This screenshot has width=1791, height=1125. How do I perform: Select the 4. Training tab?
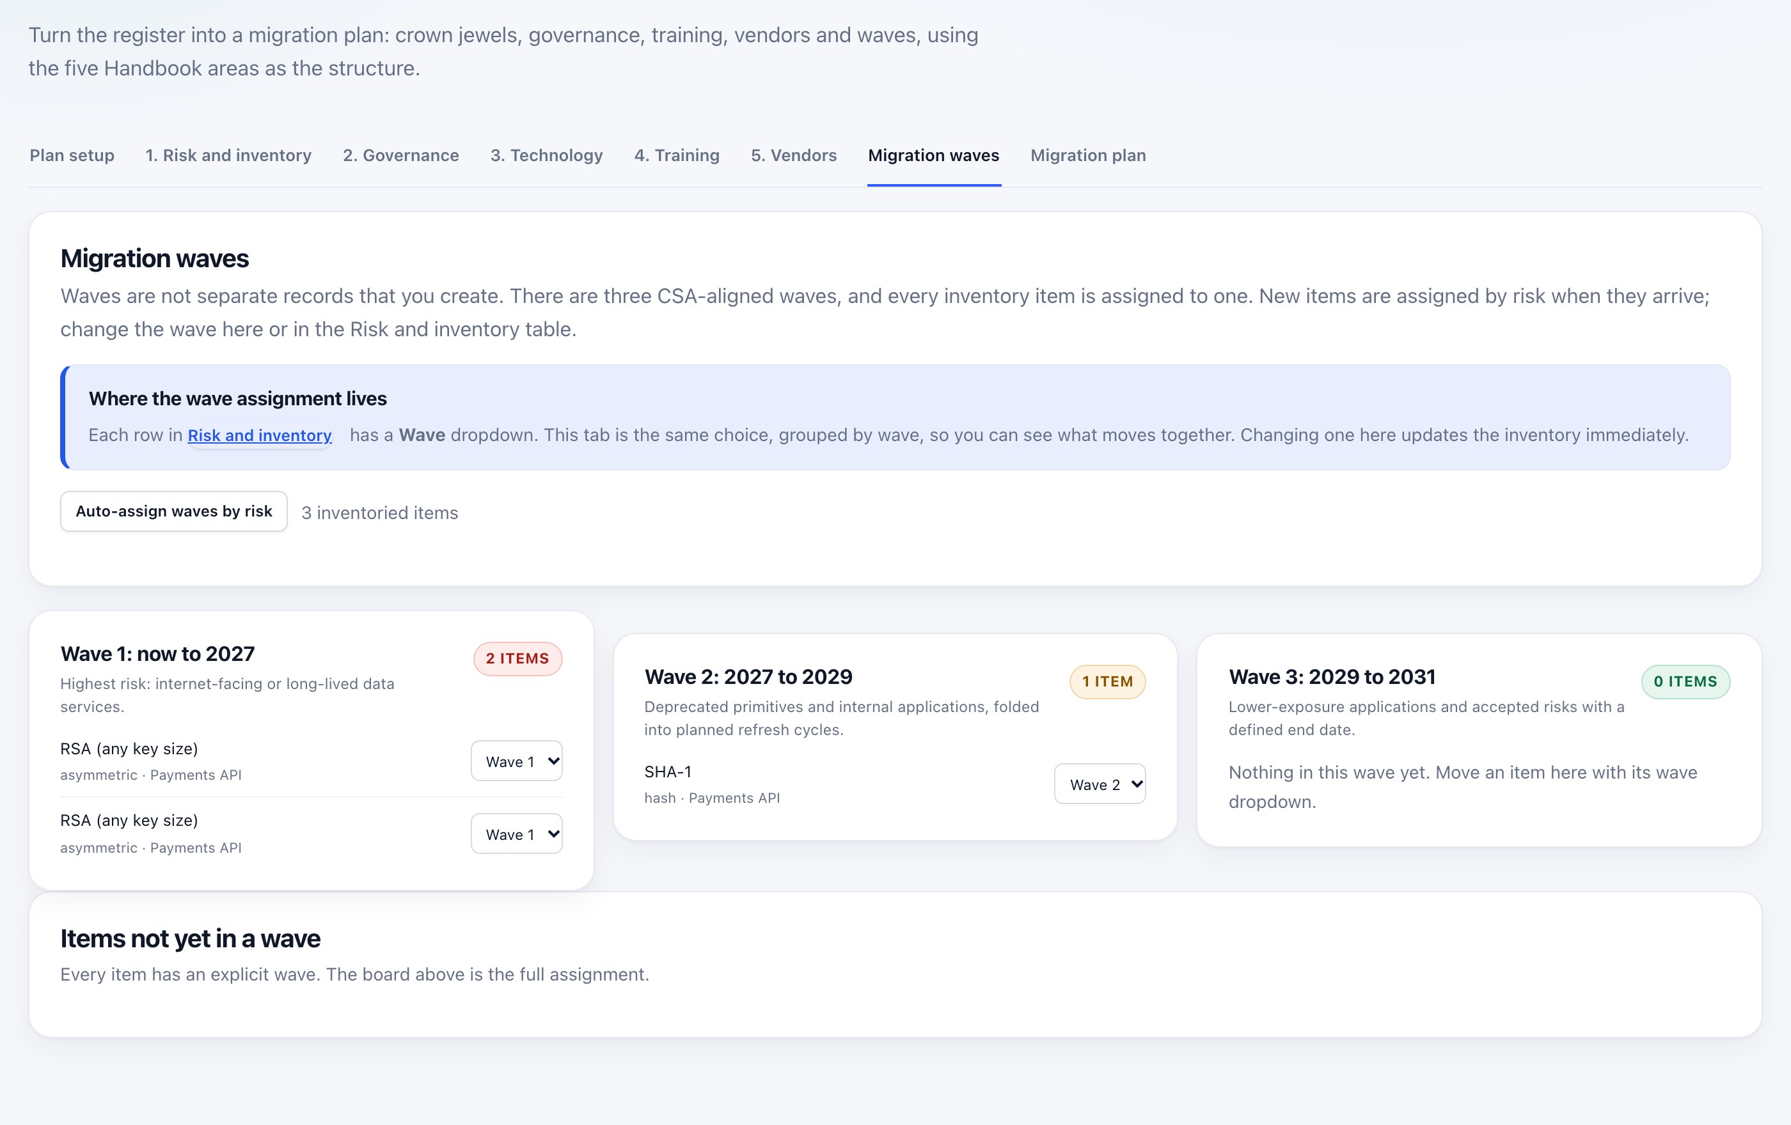[x=677, y=155]
